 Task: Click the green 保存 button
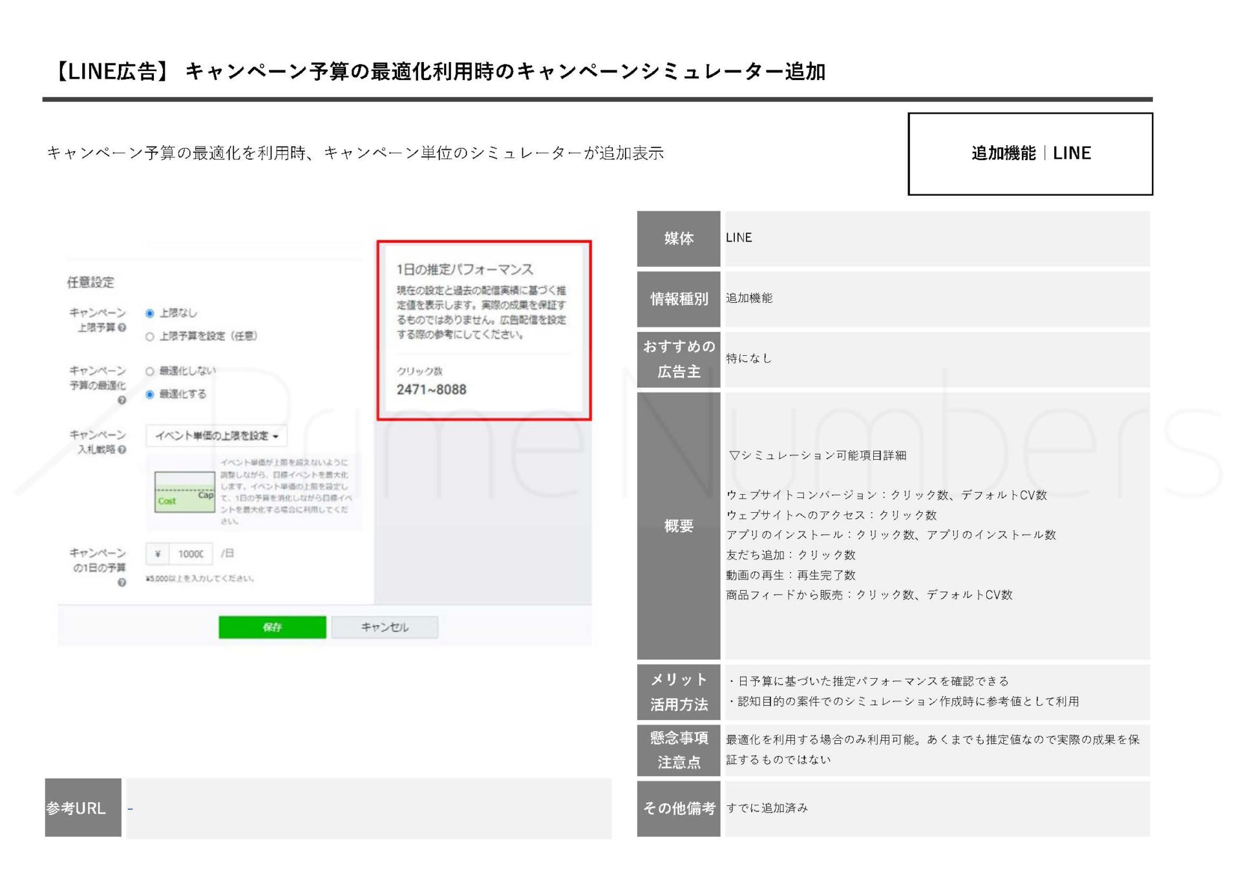pos(272,627)
